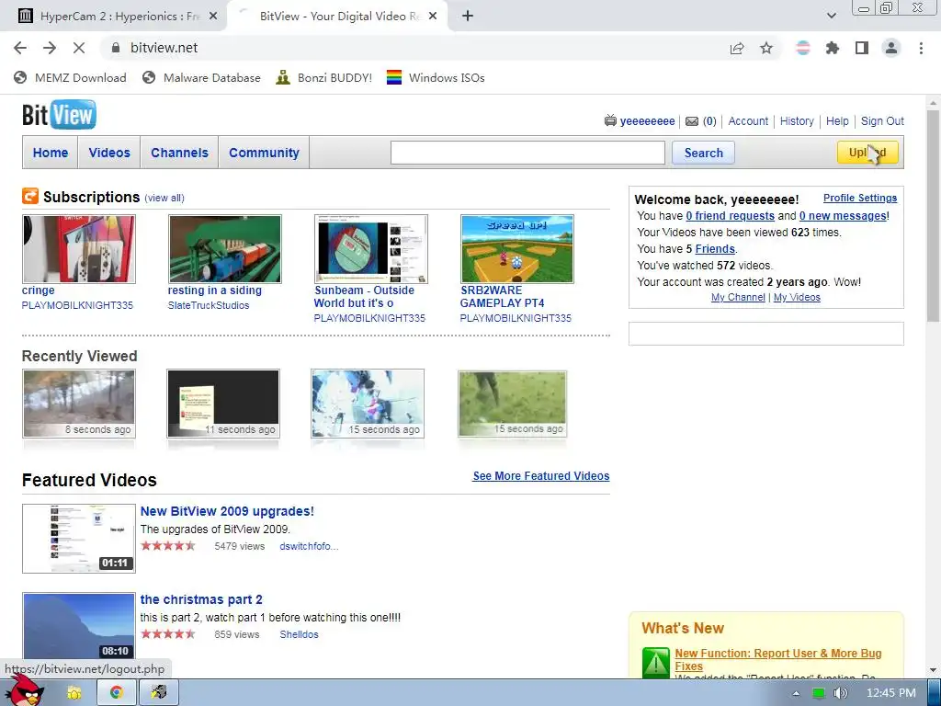The width and height of the screenshot is (941, 706).
Task: Open the 0 new messages link
Action: 843,215
